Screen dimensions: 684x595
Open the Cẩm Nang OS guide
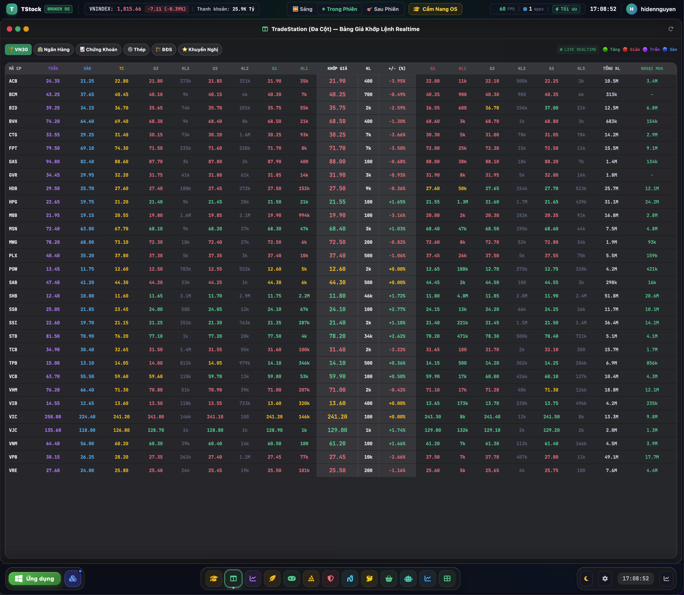tap(435, 9)
